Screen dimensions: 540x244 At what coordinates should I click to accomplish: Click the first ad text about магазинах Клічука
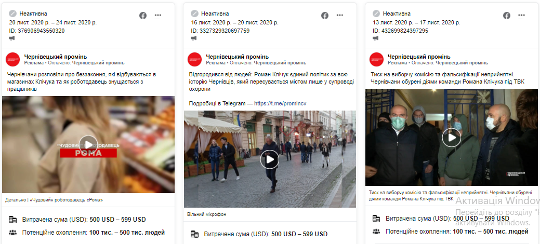(x=82, y=82)
